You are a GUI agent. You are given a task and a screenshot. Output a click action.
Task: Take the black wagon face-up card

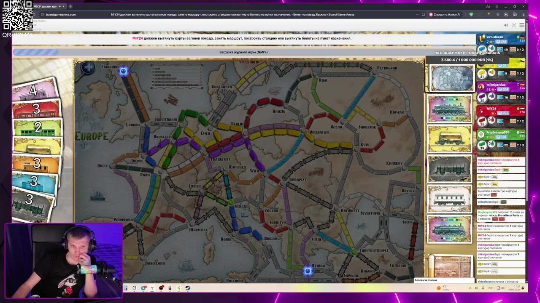pos(450,169)
